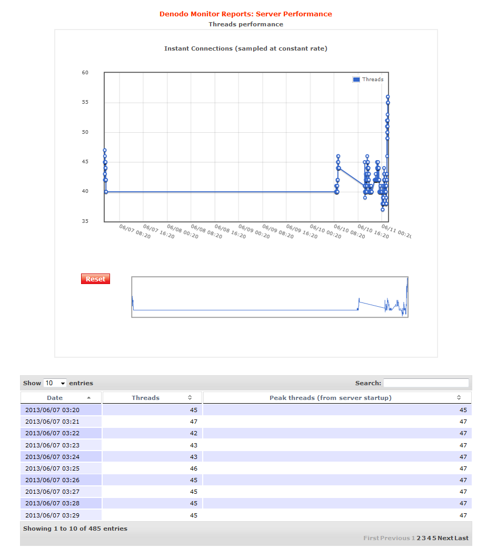Focus the Search input field

pyautogui.click(x=426, y=383)
